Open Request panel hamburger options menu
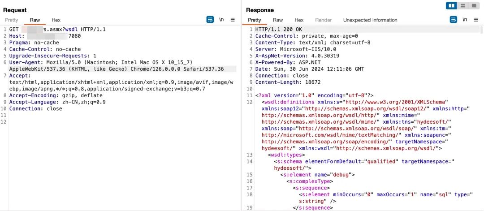Screen dimensions: 484x211 pyautogui.click(x=233, y=20)
